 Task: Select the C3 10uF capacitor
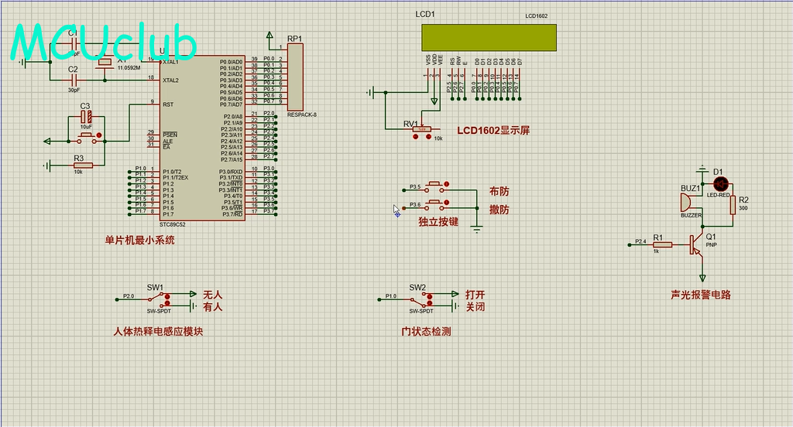click(x=88, y=118)
